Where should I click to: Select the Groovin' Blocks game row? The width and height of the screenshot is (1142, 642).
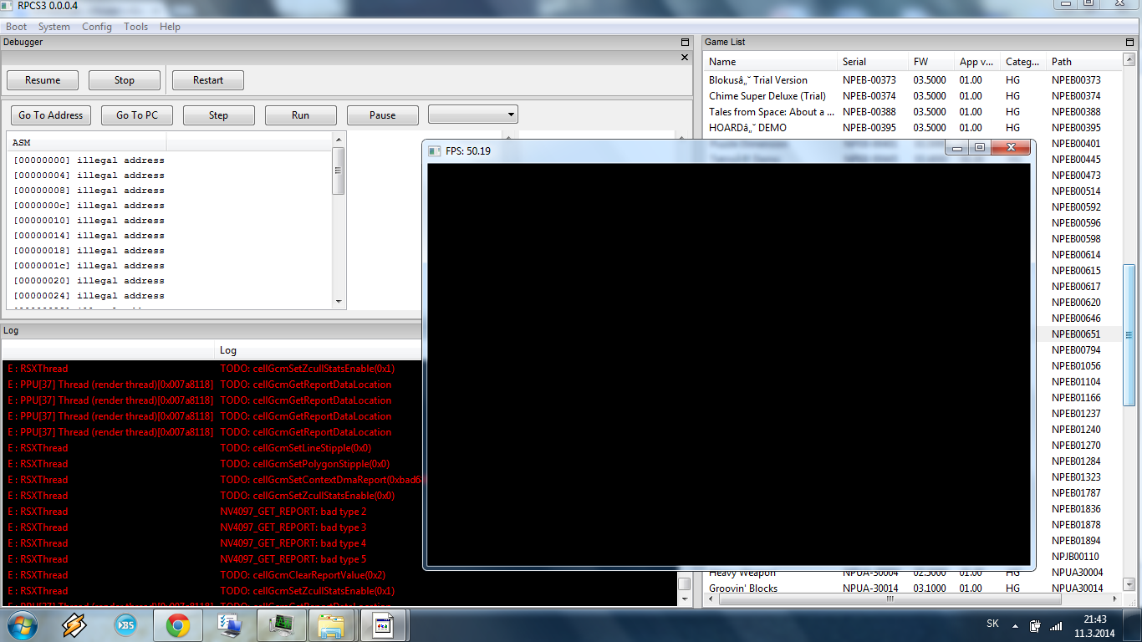pos(913,588)
